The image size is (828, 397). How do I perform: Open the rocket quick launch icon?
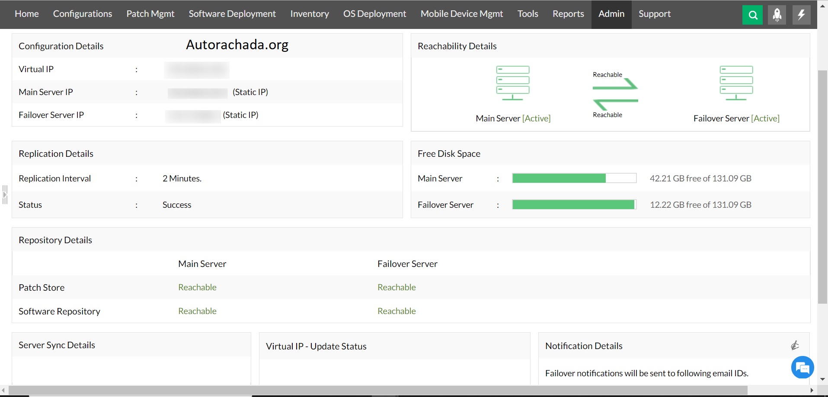point(777,15)
